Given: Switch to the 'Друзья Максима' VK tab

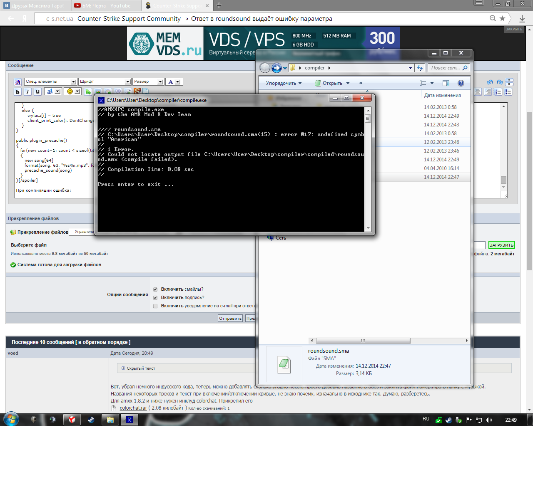Looking at the screenshot, I should [35, 6].
